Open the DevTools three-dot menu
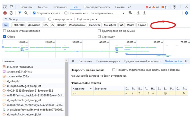 coord(181,7)
